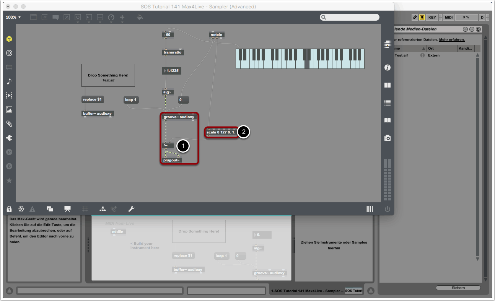Toggle the yellow computer MIDI keyboard button
Viewport: 495px width, 301px height.
pyautogui.click(x=422, y=17)
